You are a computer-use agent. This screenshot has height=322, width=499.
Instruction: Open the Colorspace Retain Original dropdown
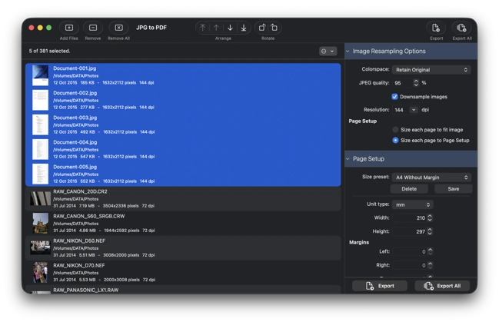click(x=431, y=70)
